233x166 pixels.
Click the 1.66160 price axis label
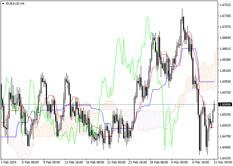[x=225, y=70]
